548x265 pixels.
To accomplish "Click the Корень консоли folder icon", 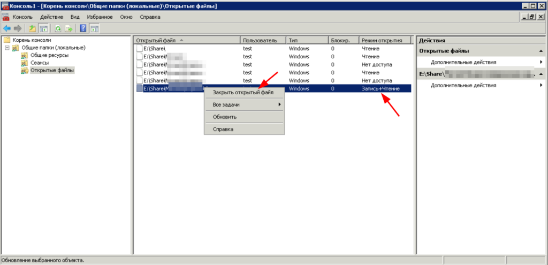I will click(7, 40).
